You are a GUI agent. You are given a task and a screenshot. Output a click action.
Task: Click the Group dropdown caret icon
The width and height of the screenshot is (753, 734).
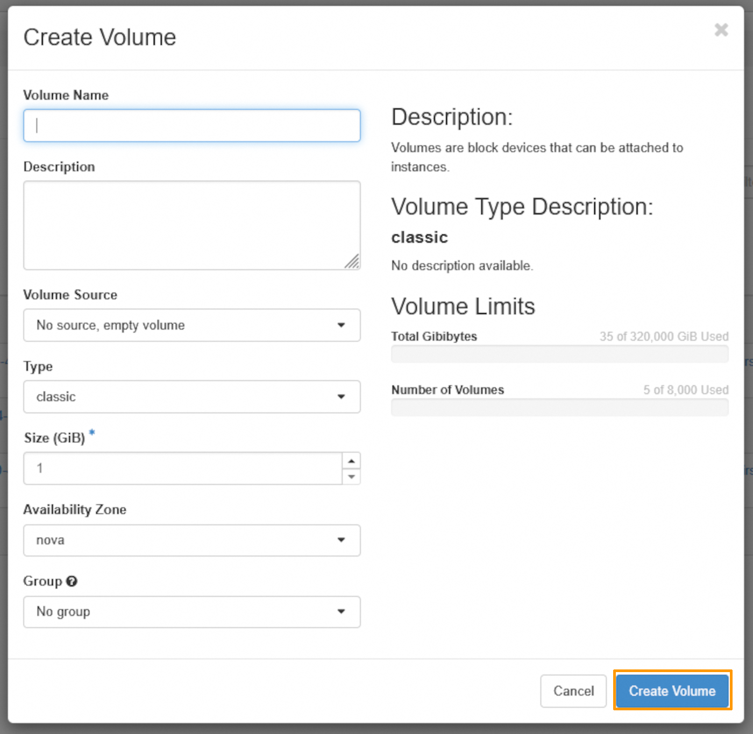pos(342,612)
